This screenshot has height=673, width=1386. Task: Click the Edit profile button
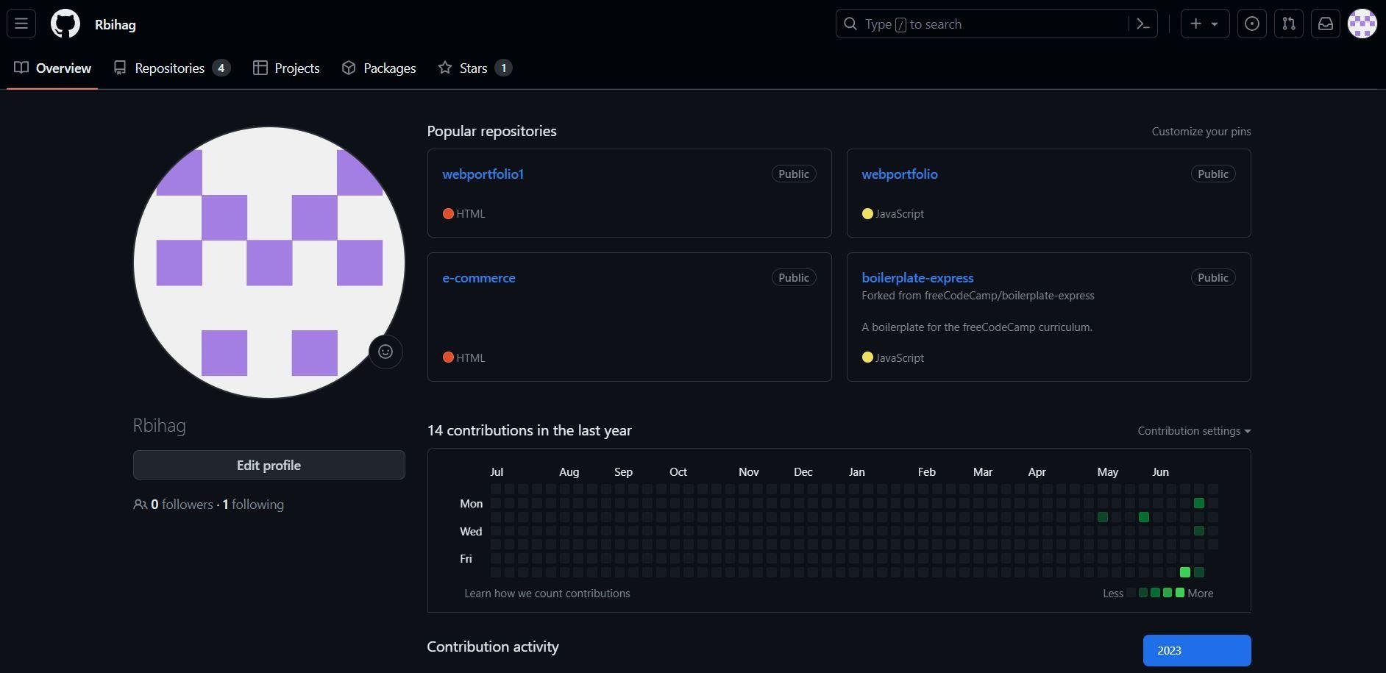point(269,465)
